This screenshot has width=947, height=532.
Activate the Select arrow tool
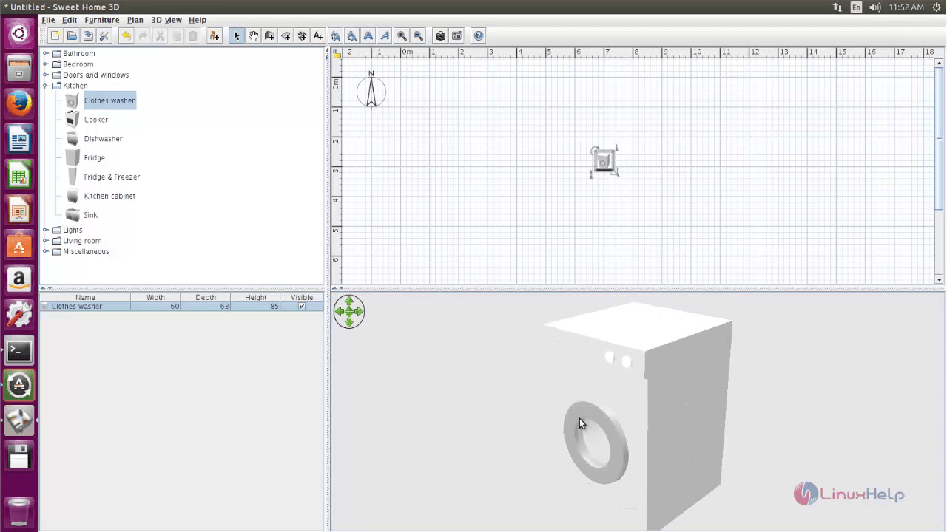tap(236, 35)
